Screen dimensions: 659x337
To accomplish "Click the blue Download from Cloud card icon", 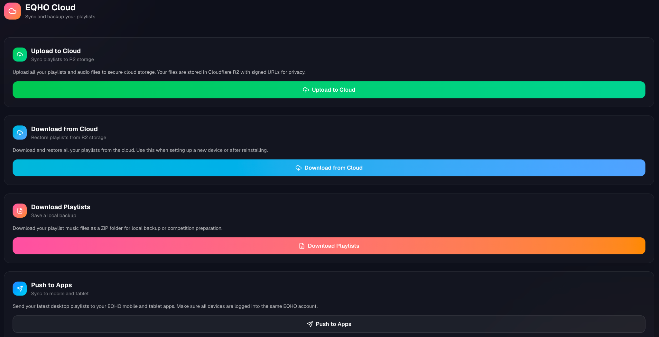I will click(x=20, y=132).
